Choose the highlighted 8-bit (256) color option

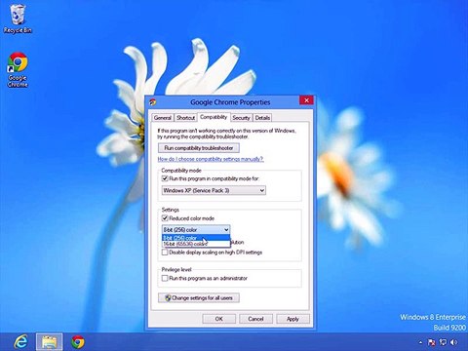coord(196,238)
